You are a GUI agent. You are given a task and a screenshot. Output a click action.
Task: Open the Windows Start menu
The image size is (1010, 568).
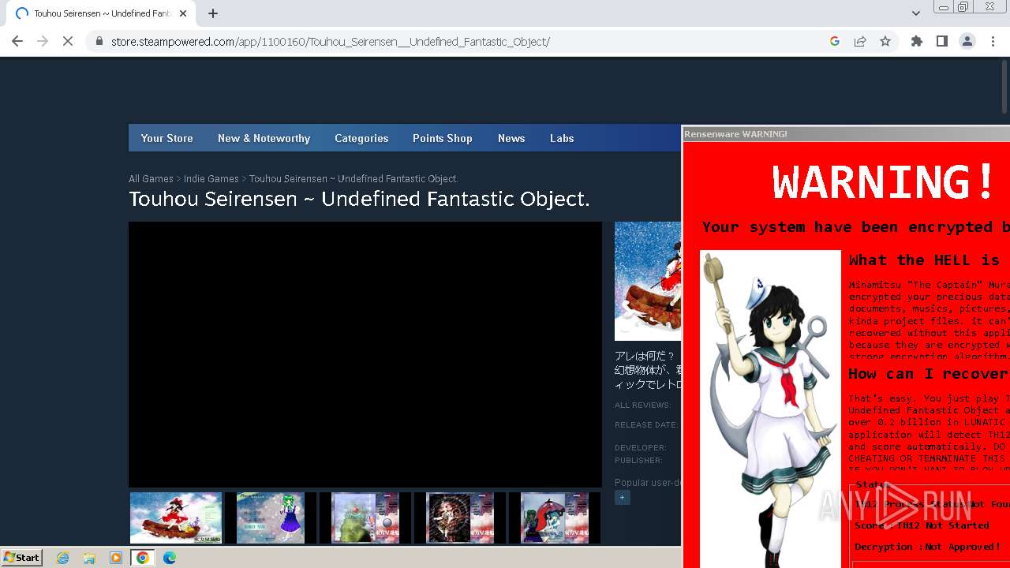(x=22, y=558)
